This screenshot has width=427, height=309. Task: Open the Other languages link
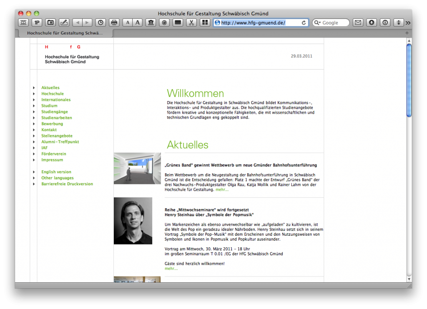coord(58,178)
